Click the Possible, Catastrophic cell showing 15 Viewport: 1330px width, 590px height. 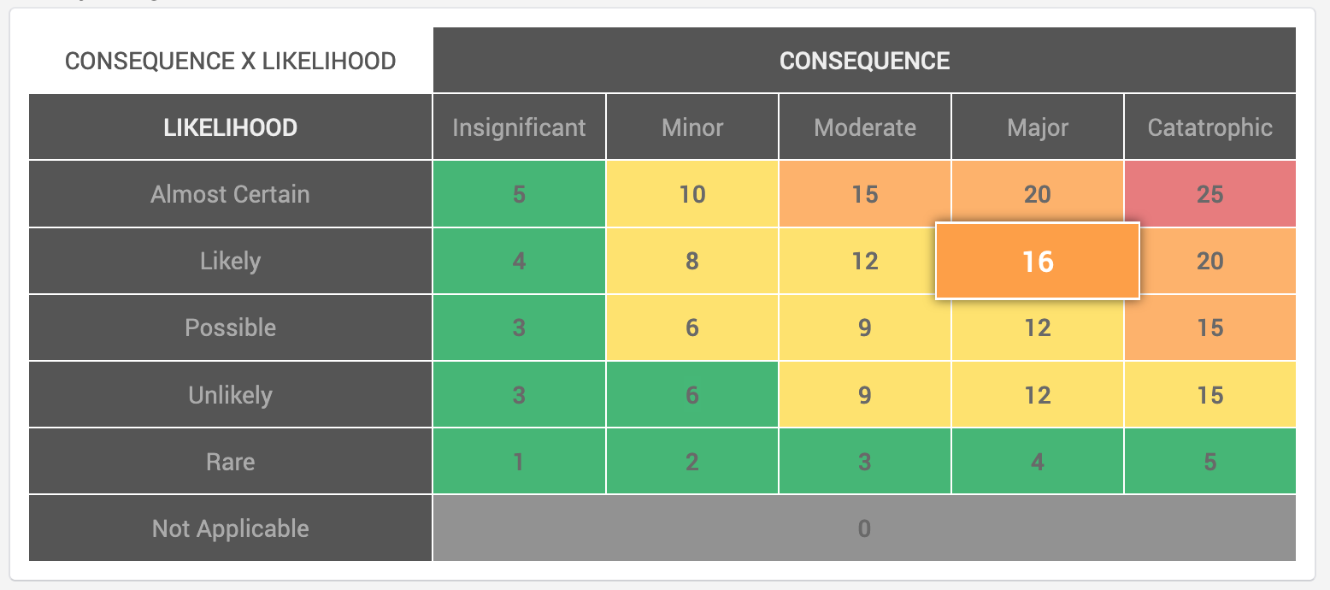[1209, 327]
